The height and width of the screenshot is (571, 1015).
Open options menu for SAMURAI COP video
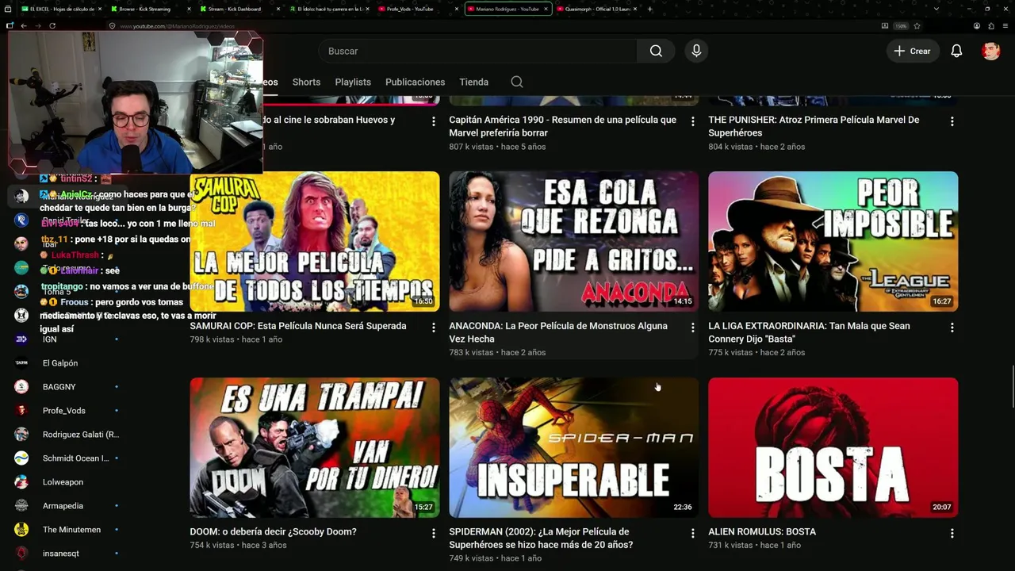[434, 328]
